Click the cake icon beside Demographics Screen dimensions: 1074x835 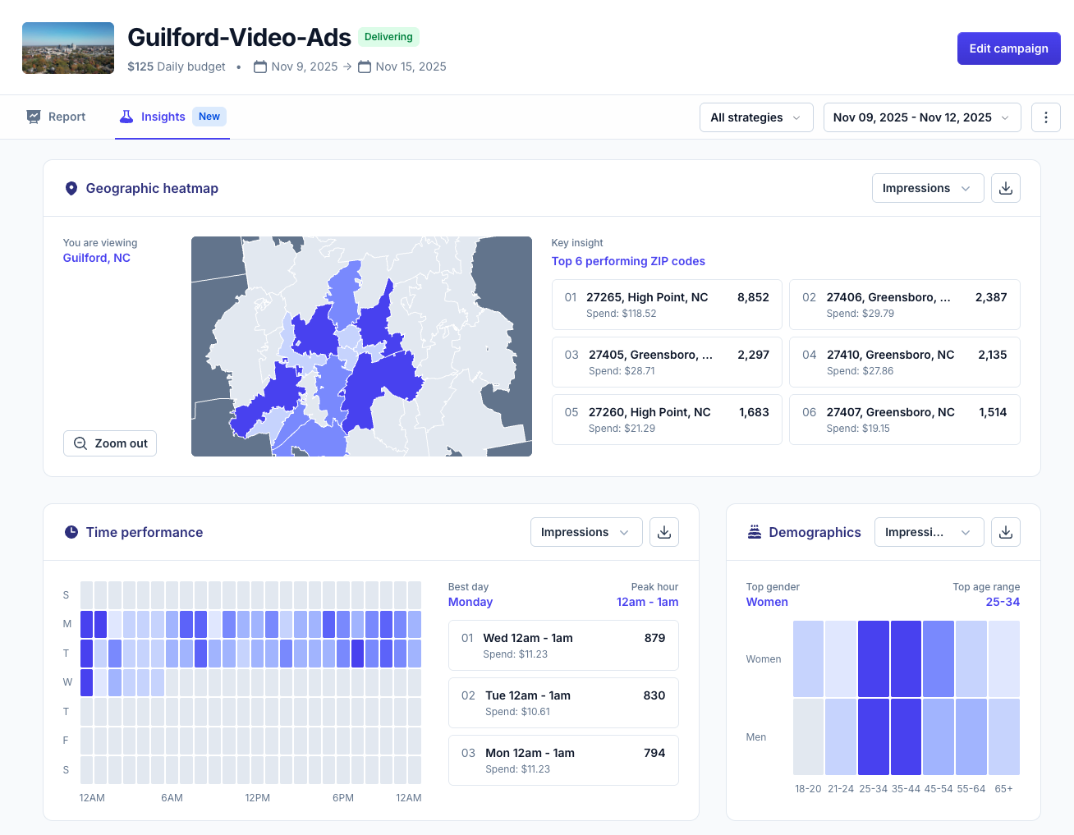754,532
